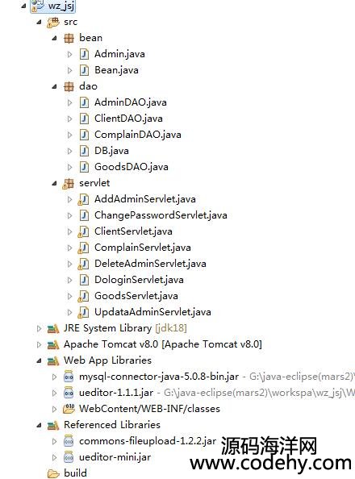This screenshot has height=479, width=355.
Task: Click the dao package icon
Action: [69, 87]
